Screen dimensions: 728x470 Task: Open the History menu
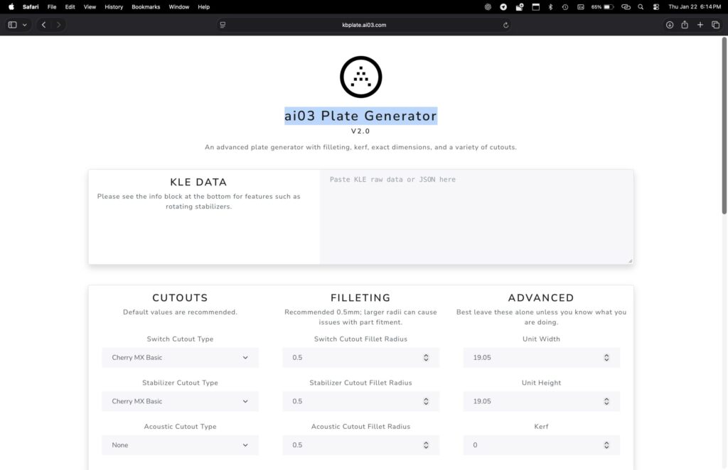tap(114, 6)
